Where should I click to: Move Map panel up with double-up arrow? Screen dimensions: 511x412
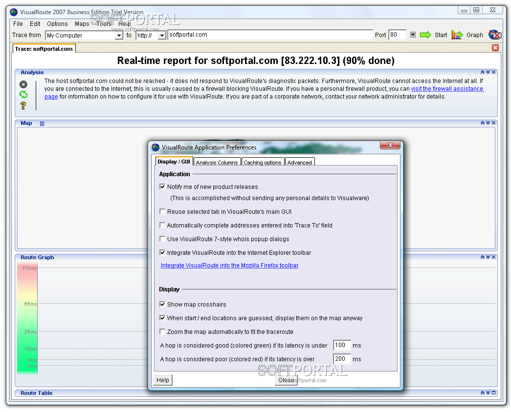point(483,123)
